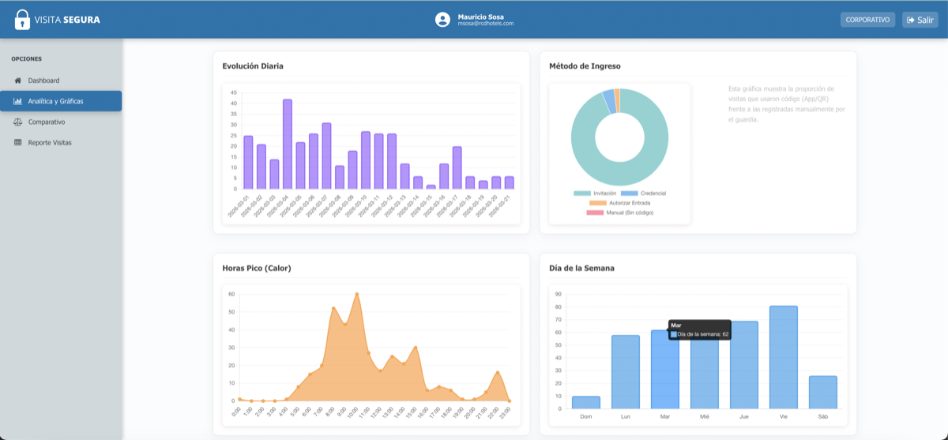Click the tallest bar in Evolución Diaria
The image size is (948, 440).
[288, 144]
